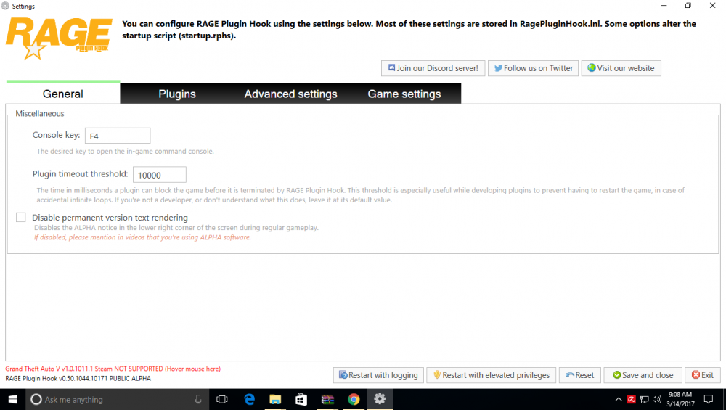
Task: Click Restart with logging button
Action: (x=378, y=375)
